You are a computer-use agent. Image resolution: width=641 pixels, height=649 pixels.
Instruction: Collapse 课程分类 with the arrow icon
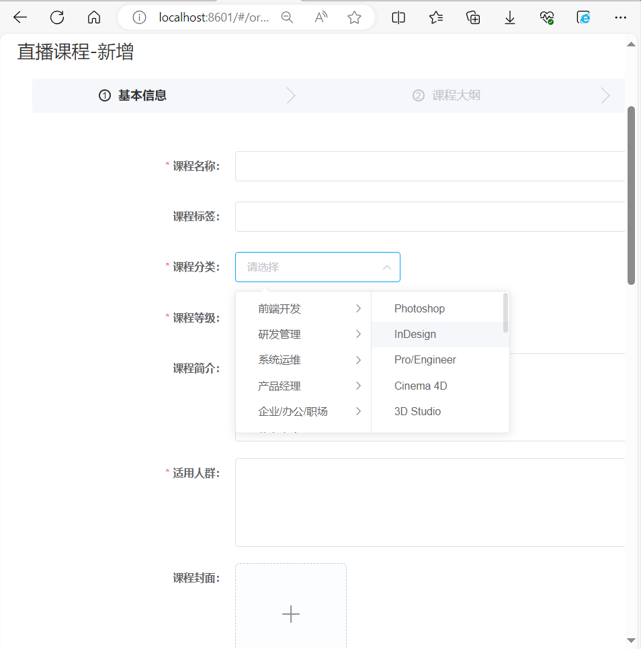[x=387, y=267]
